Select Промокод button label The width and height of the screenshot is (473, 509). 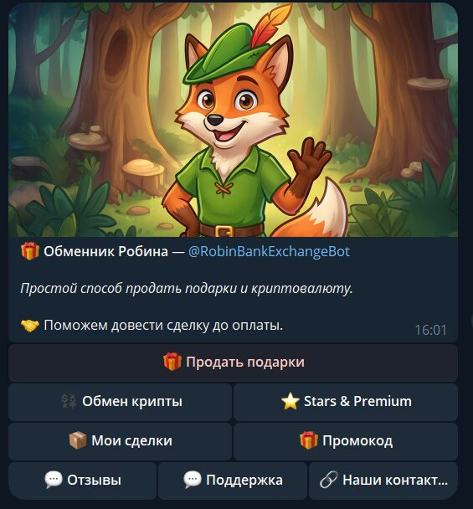(357, 441)
